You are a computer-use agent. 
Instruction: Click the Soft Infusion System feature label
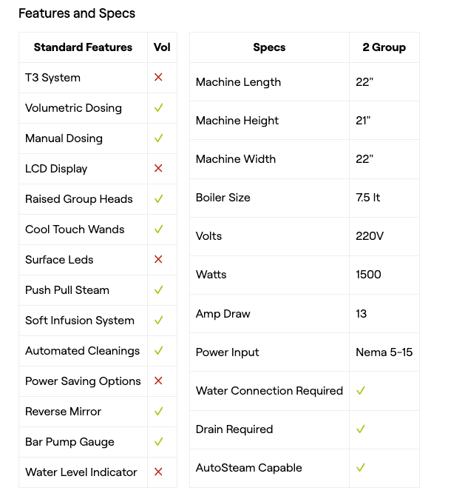tap(80, 320)
